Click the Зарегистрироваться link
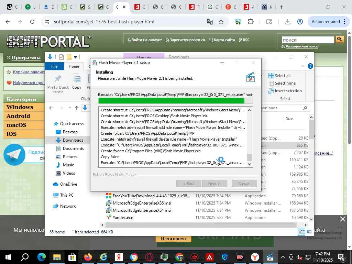 187,40
